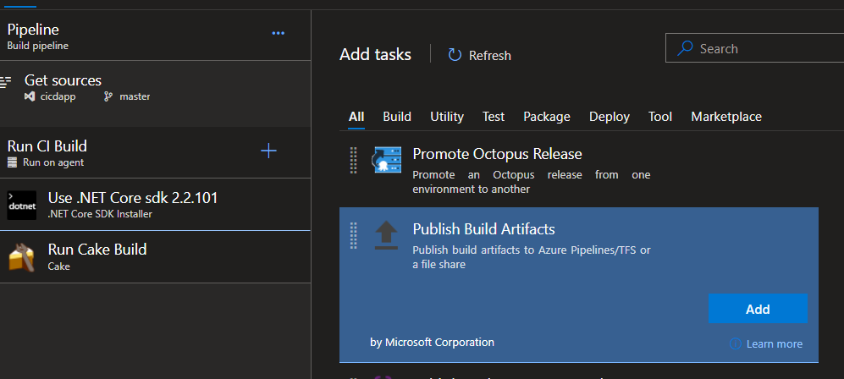Switch to the Build tab
Image resolution: width=844 pixels, height=379 pixels.
pos(397,117)
